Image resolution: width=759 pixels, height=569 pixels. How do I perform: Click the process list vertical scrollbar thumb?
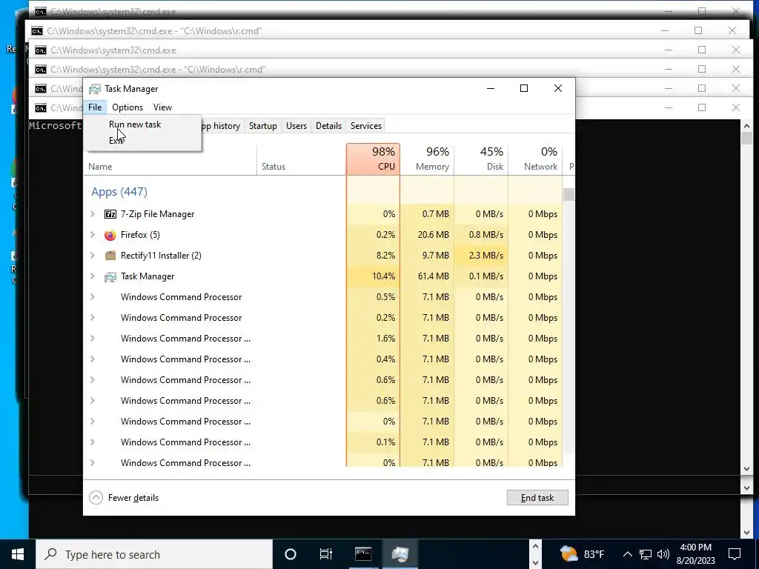(569, 195)
